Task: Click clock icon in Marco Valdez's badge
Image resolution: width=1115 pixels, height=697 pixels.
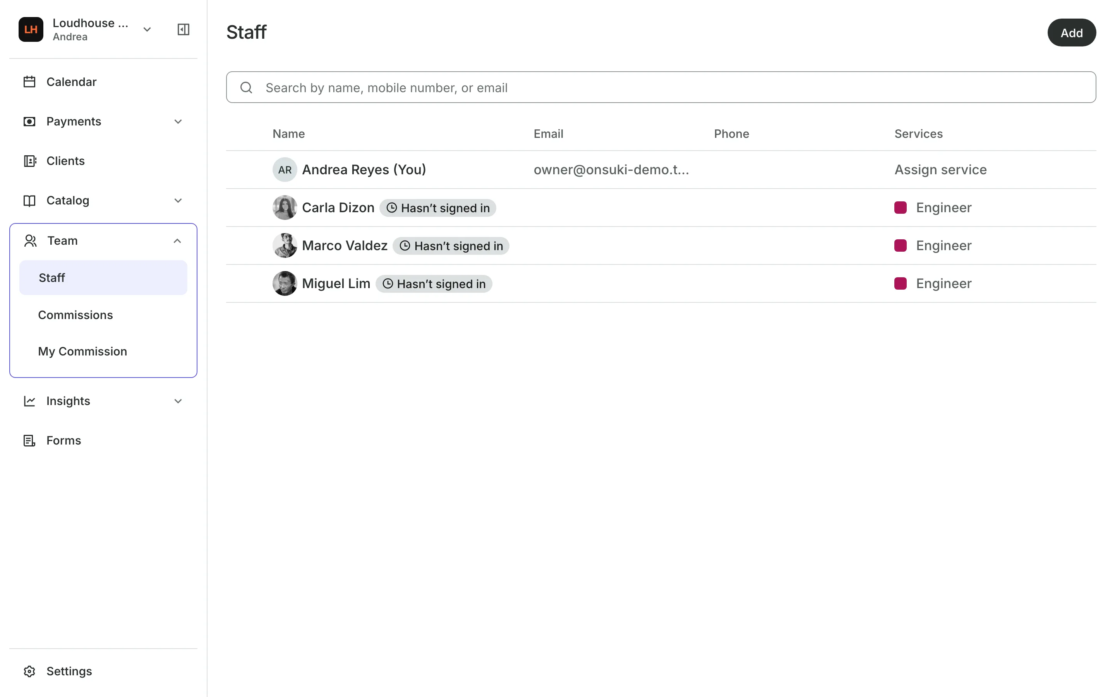Action: pos(405,246)
